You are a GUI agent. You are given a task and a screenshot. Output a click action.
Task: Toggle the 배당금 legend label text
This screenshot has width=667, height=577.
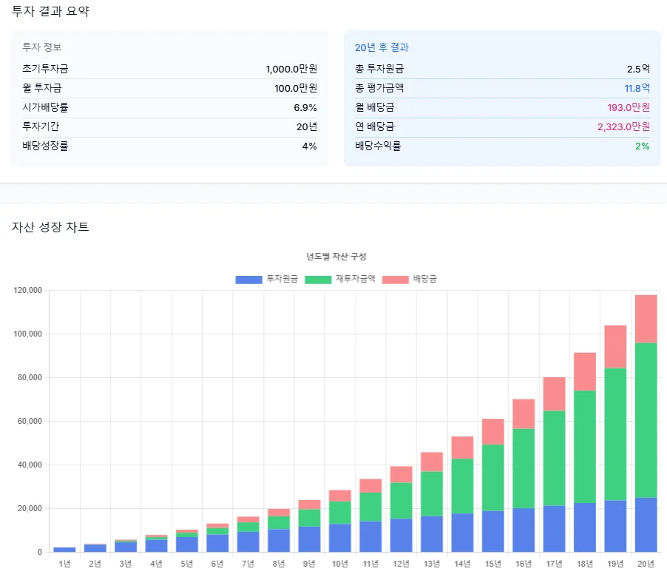pyautogui.click(x=424, y=279)
